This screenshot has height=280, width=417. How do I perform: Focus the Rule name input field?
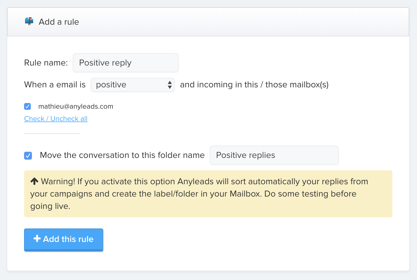(x=125, y=63)
